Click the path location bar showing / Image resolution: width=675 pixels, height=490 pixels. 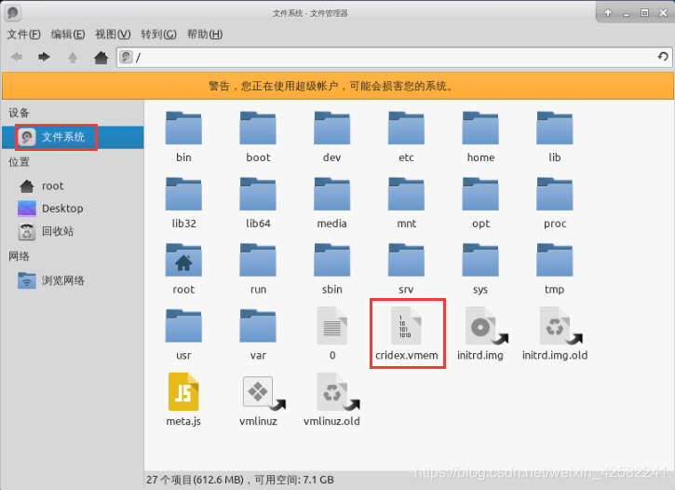pyautogui.click(x=394, y=57)
